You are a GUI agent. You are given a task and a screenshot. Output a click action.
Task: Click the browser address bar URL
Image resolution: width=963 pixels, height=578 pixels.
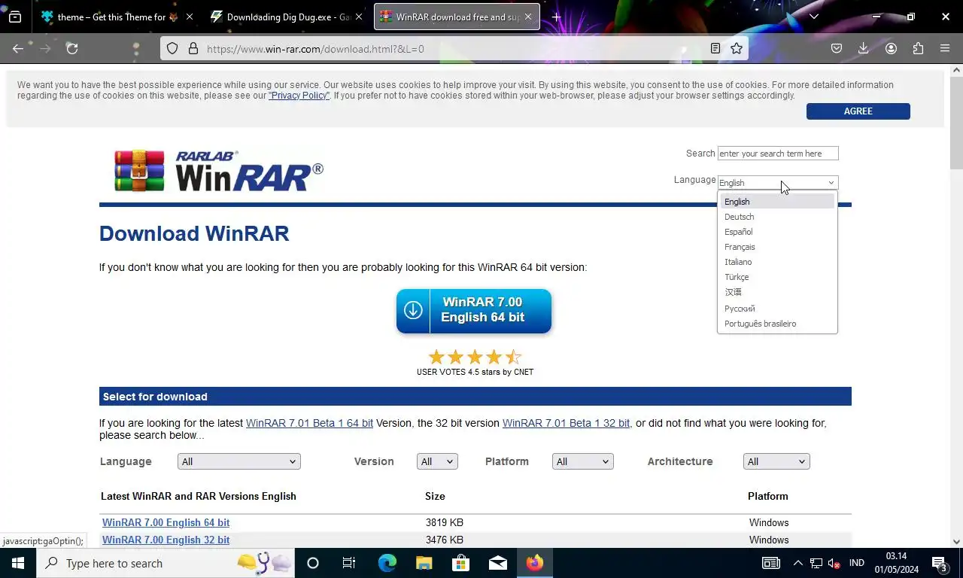tap(315, 49)
